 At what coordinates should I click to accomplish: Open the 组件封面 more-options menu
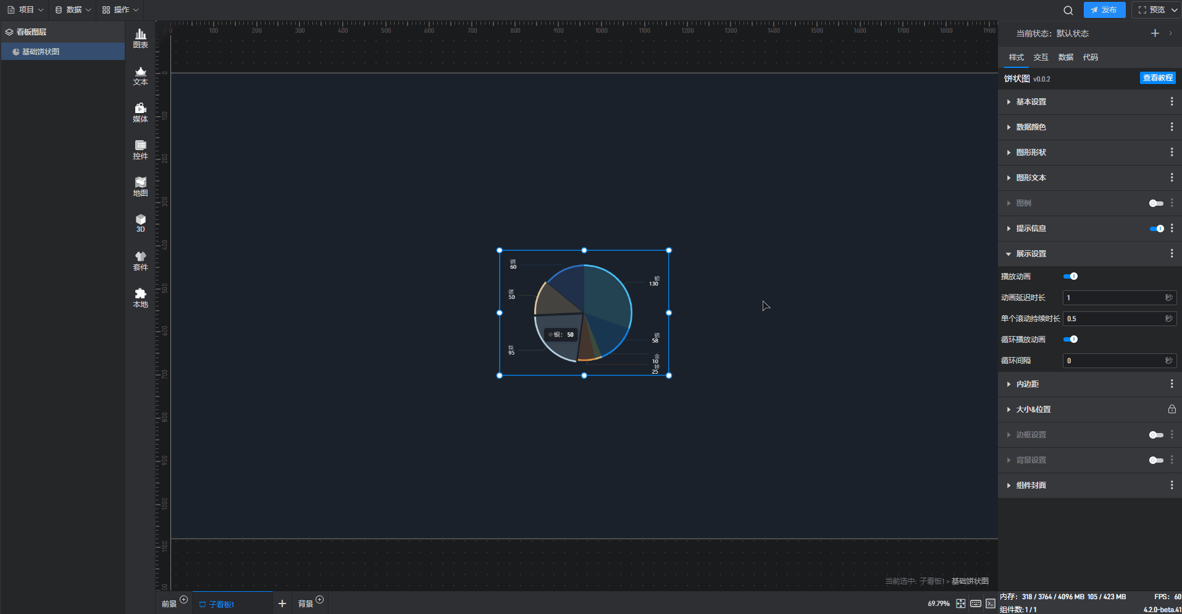pyautogui.click(x=1172, y=486)
